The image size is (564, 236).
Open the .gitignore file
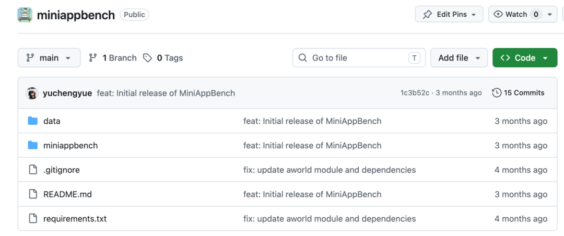62,170
